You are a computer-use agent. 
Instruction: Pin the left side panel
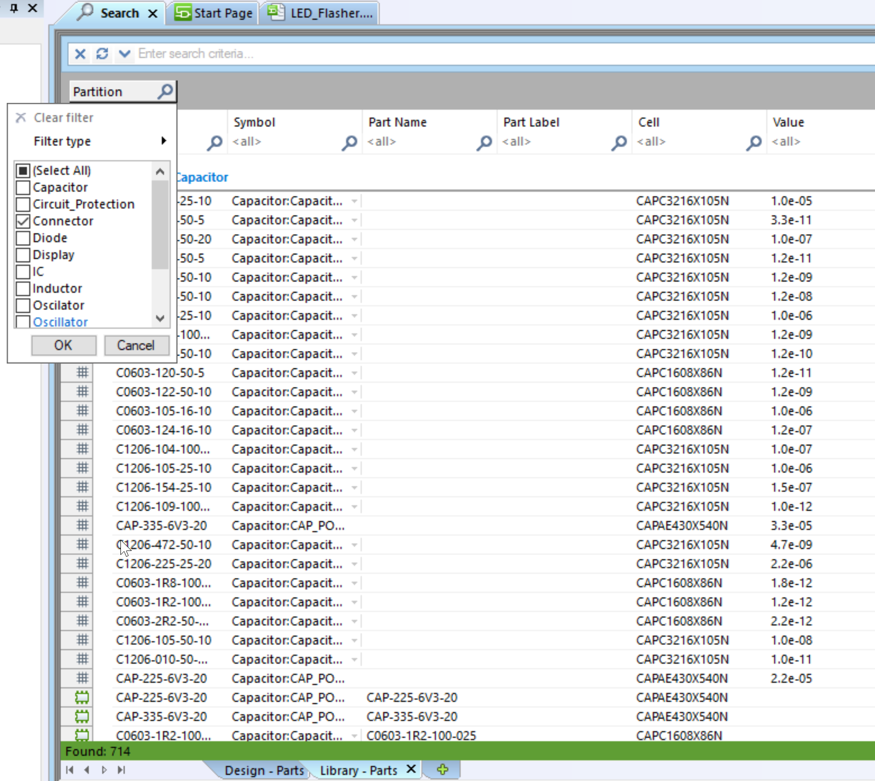pos(14,8)
